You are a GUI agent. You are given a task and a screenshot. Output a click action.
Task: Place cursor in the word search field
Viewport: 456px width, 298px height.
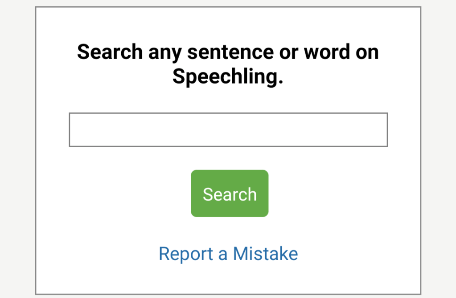tap(228, 129)
